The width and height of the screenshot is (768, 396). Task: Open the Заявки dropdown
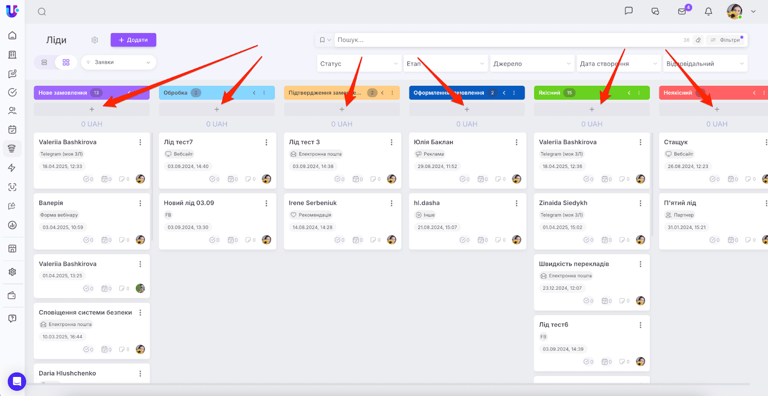tap(119, 62)
